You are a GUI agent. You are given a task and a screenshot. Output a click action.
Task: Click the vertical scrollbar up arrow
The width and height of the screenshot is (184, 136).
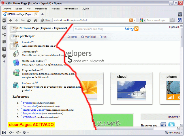point(181,25)
